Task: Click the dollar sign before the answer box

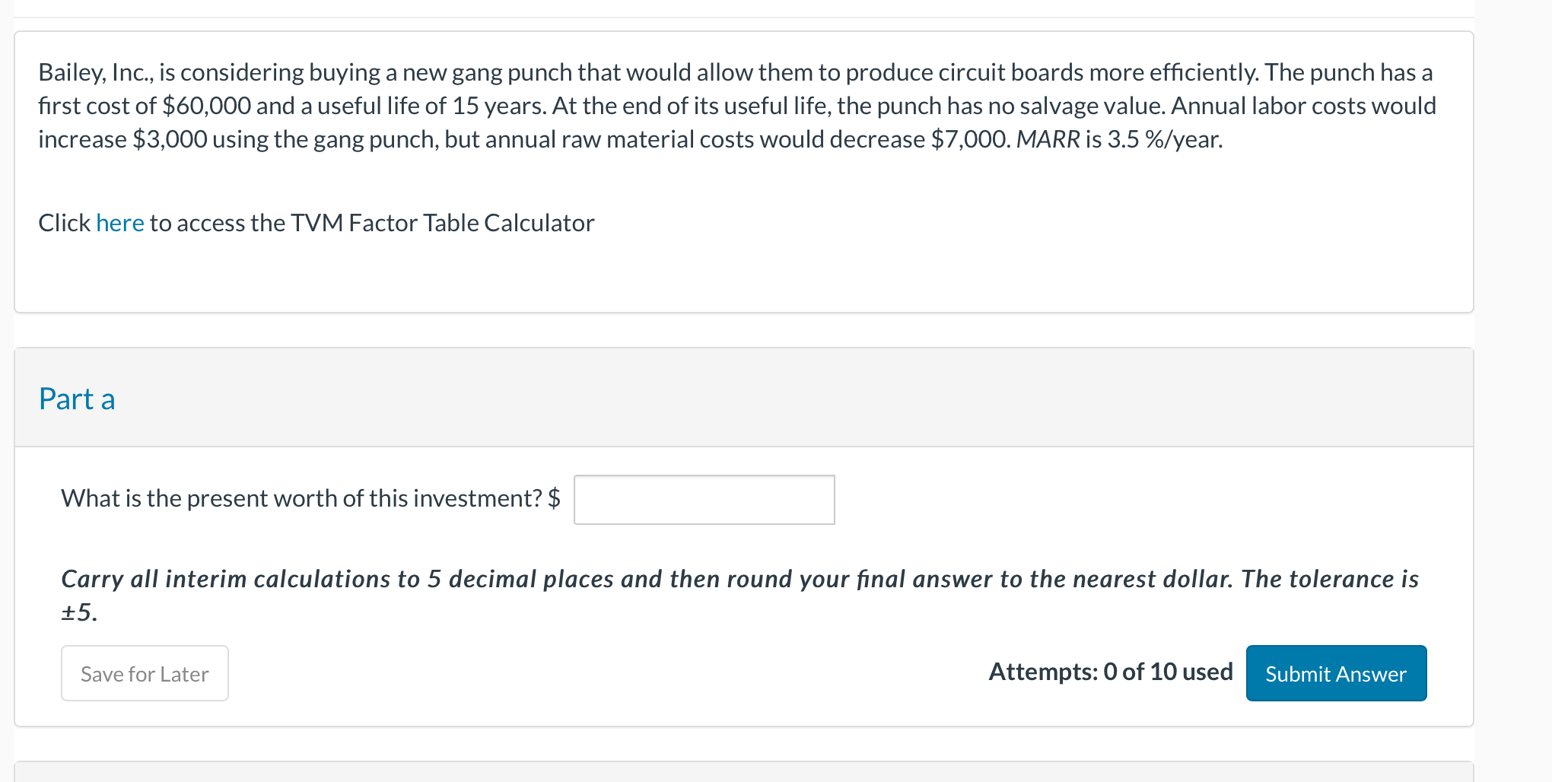Action: point(554,498)
